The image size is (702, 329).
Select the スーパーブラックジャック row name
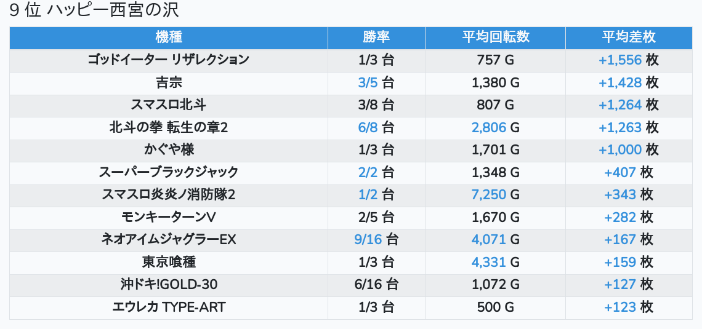(x=169, y=172)
